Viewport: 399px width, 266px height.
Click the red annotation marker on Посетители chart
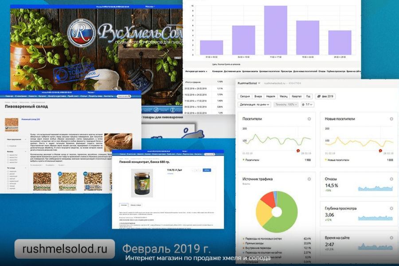298,151
